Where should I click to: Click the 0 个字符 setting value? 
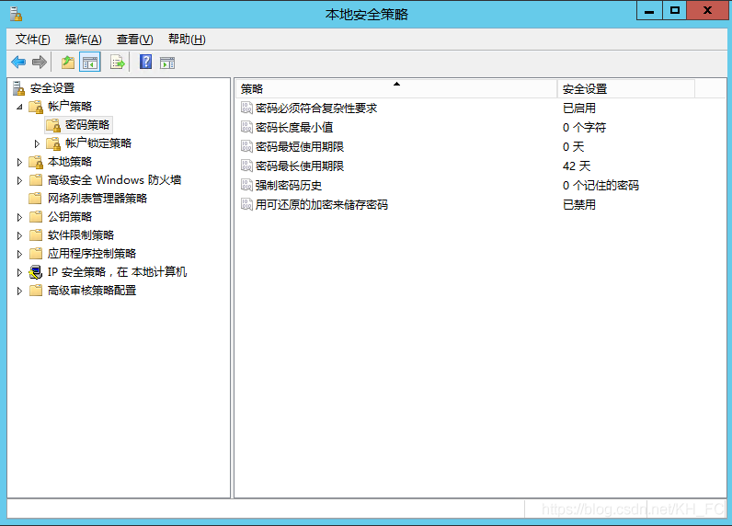point(585,128)
